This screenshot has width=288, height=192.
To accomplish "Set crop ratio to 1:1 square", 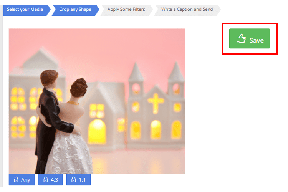I will coord(78,179).
